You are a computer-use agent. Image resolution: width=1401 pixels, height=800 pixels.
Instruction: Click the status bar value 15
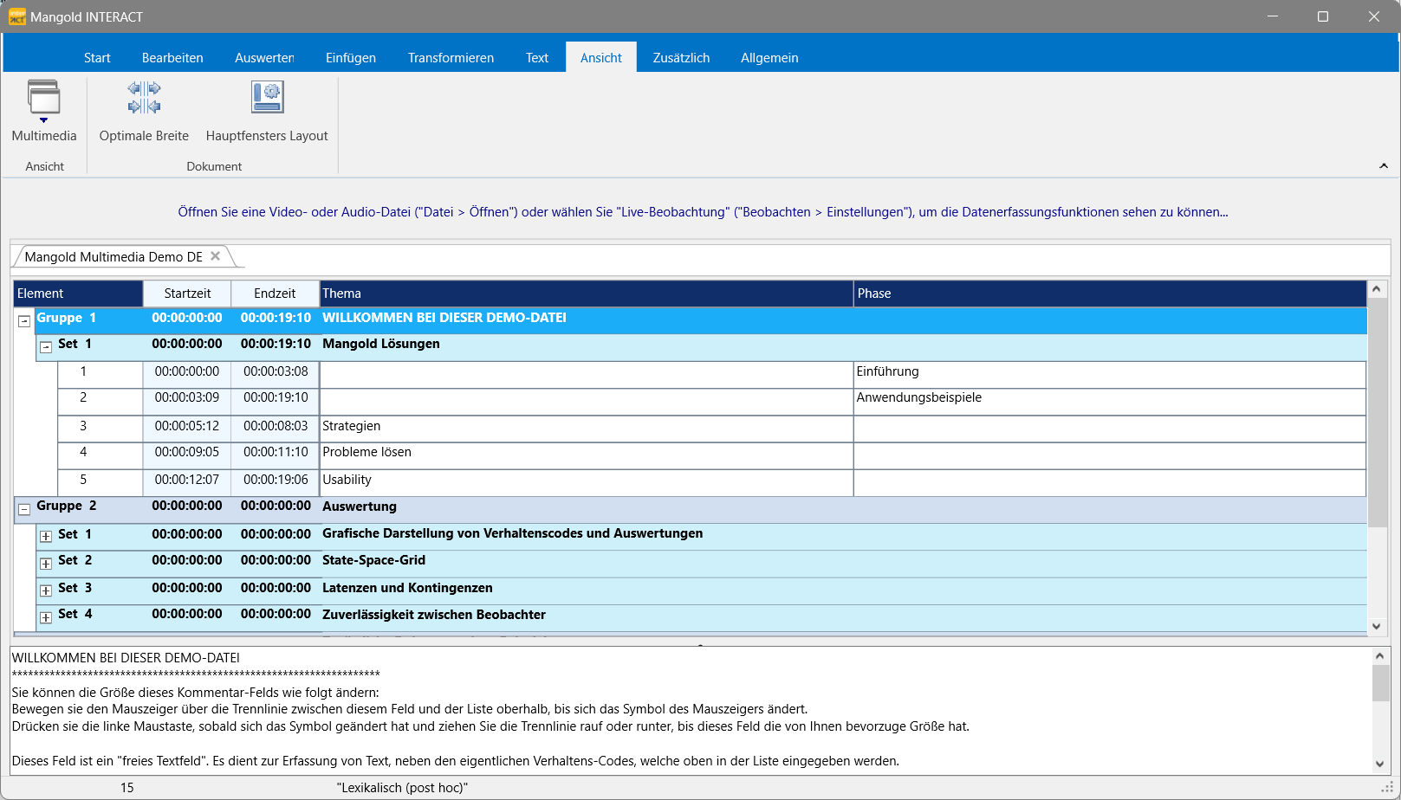coord(127,788)
